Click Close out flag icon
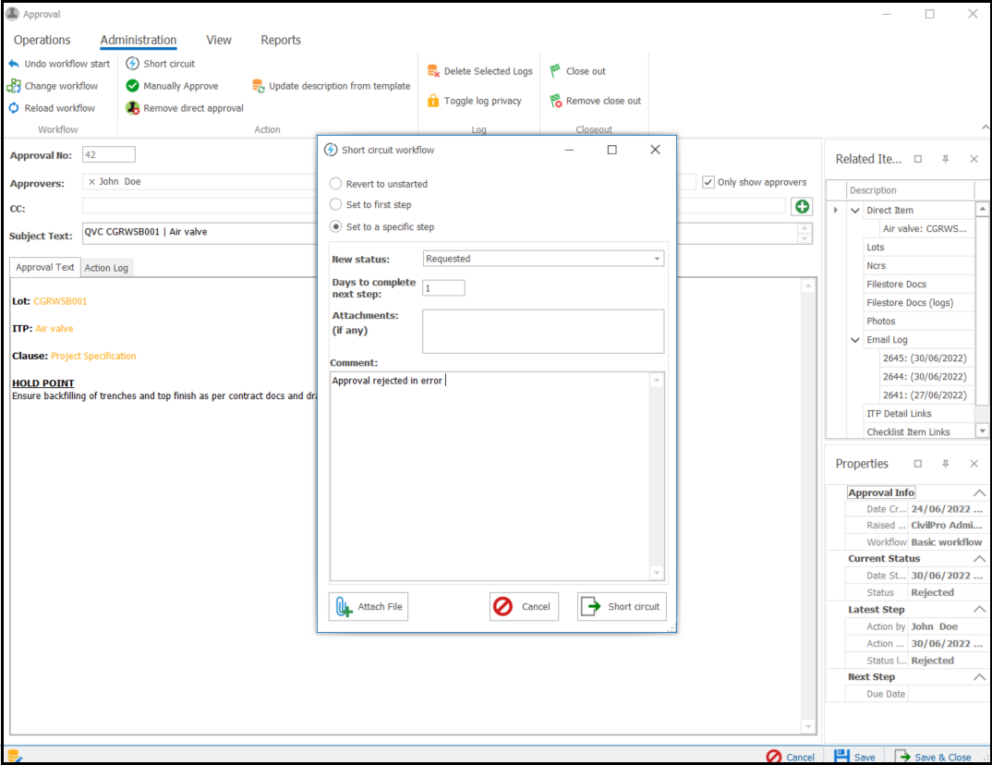Viewport: 992px width, 765px height. coord(555,71)
